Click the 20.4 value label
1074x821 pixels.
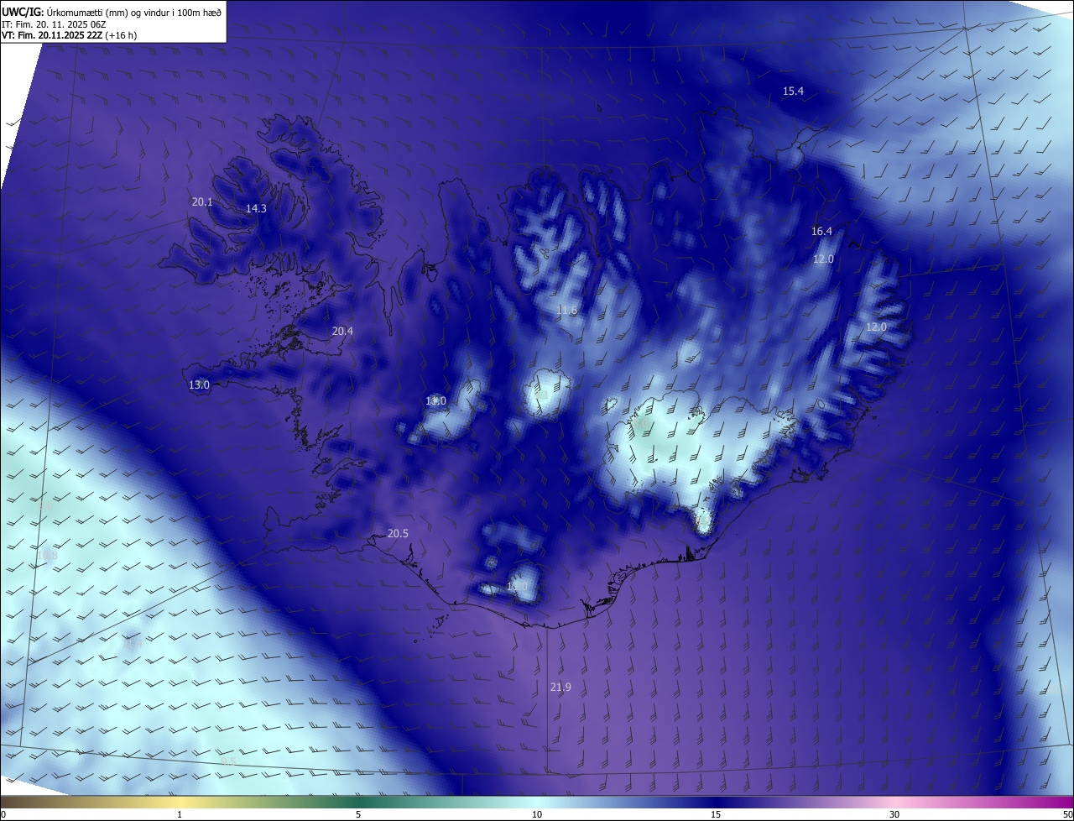(342, 331)
